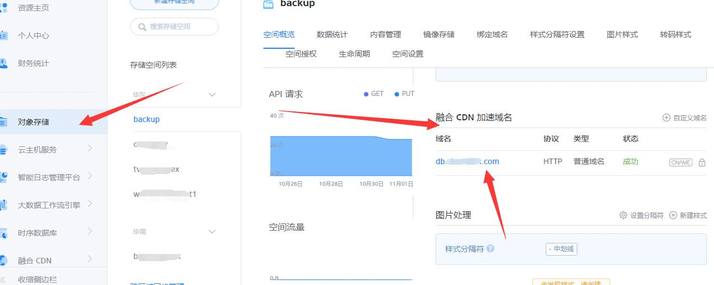Switch to the 转码样式 tab
Viewport: 714px width, 285px height.
point(676,34)
